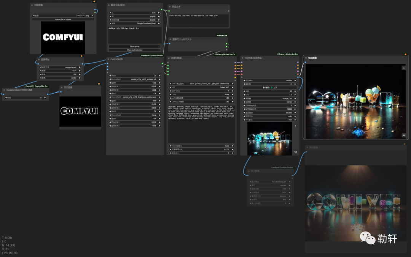Open the english target language dropdown
The width and height of the screenshot is (411, 257).
[135, 16]
